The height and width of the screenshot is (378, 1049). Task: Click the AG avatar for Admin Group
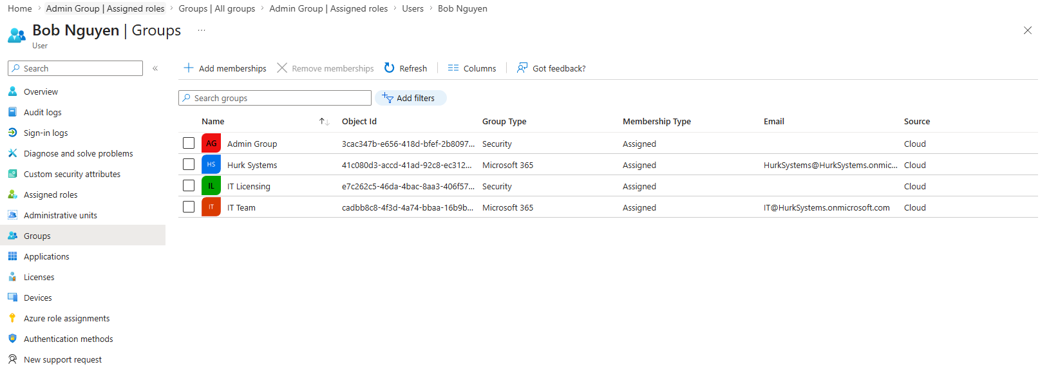click(211, 144)
